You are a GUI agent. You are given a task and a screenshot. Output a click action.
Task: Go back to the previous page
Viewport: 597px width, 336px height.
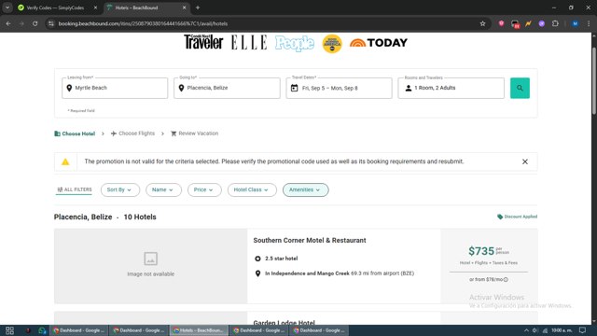coord(8,23)
